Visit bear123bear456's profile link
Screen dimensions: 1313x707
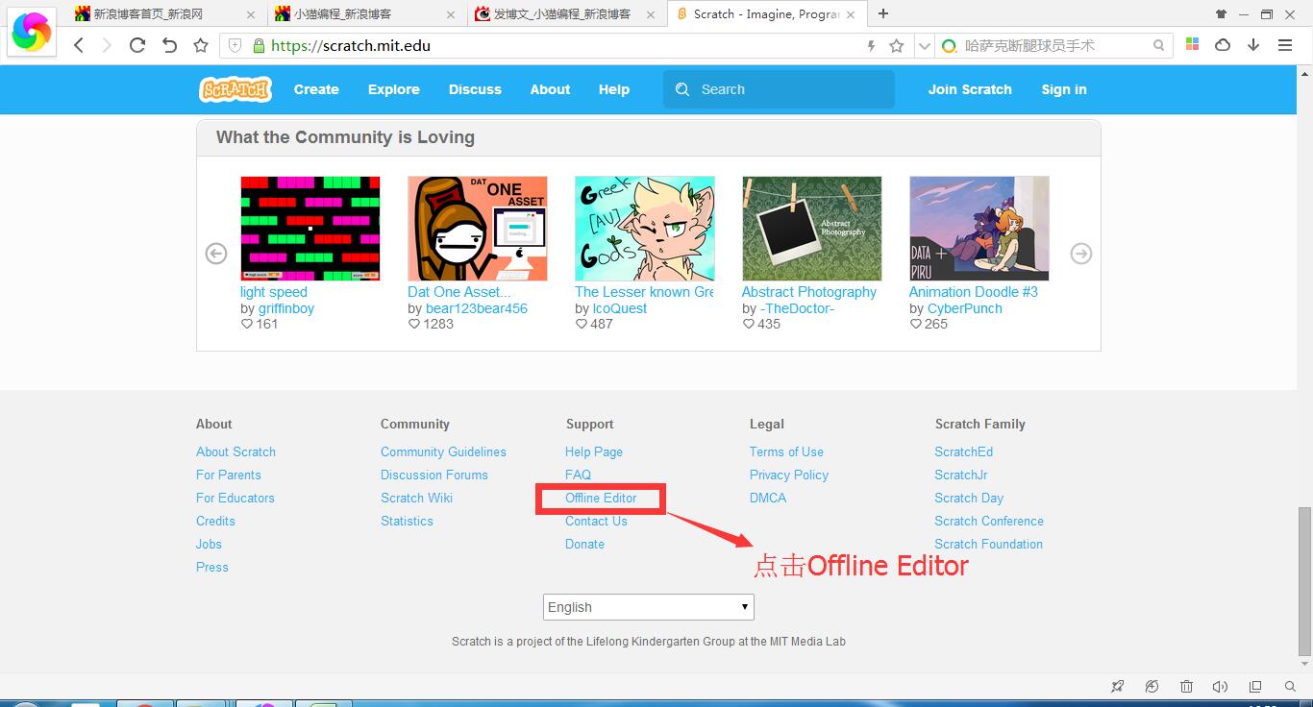click(x=477, y=308)
